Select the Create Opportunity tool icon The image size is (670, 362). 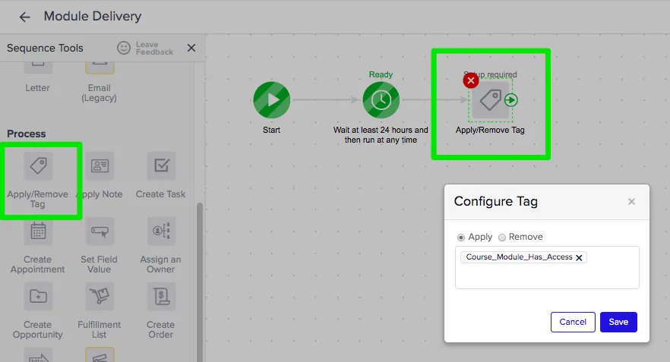37,296
